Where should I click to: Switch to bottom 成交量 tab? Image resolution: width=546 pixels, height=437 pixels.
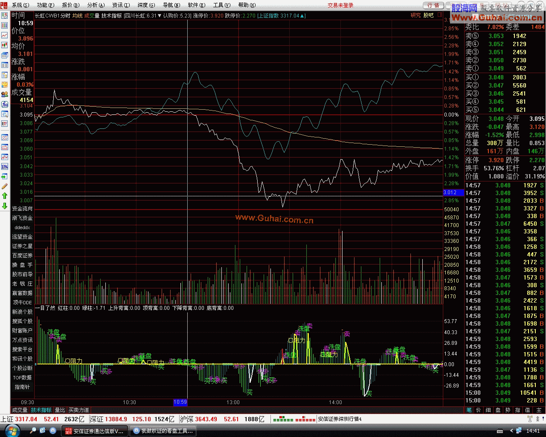tap(20, 410)
